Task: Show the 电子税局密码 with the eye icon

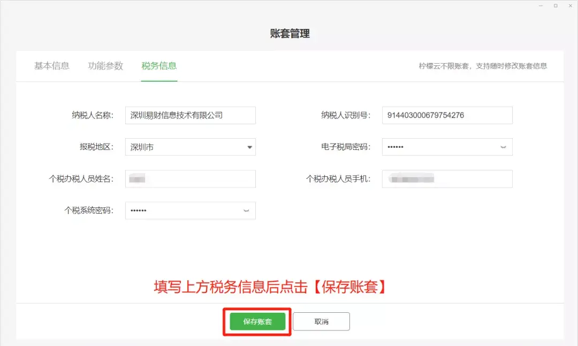Action: click(x=503, y=147)
